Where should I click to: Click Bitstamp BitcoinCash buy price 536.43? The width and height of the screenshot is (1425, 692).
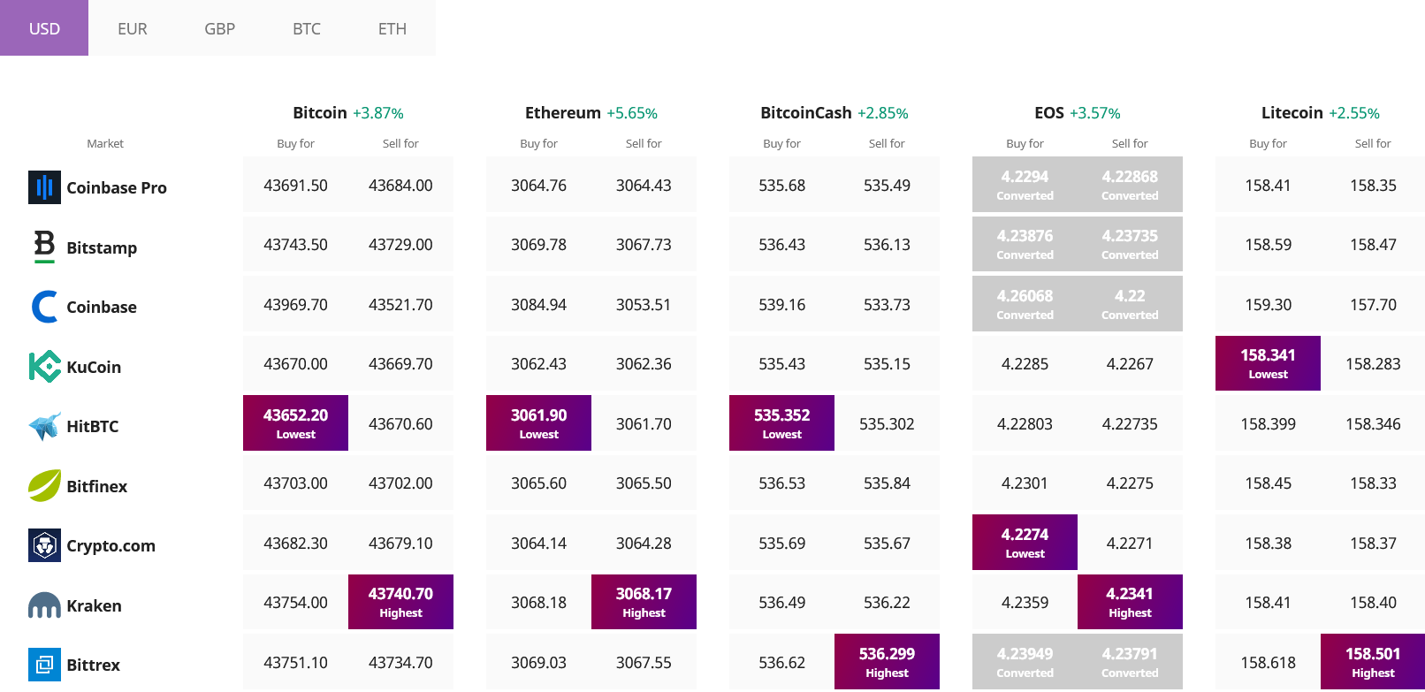[781, 245]
